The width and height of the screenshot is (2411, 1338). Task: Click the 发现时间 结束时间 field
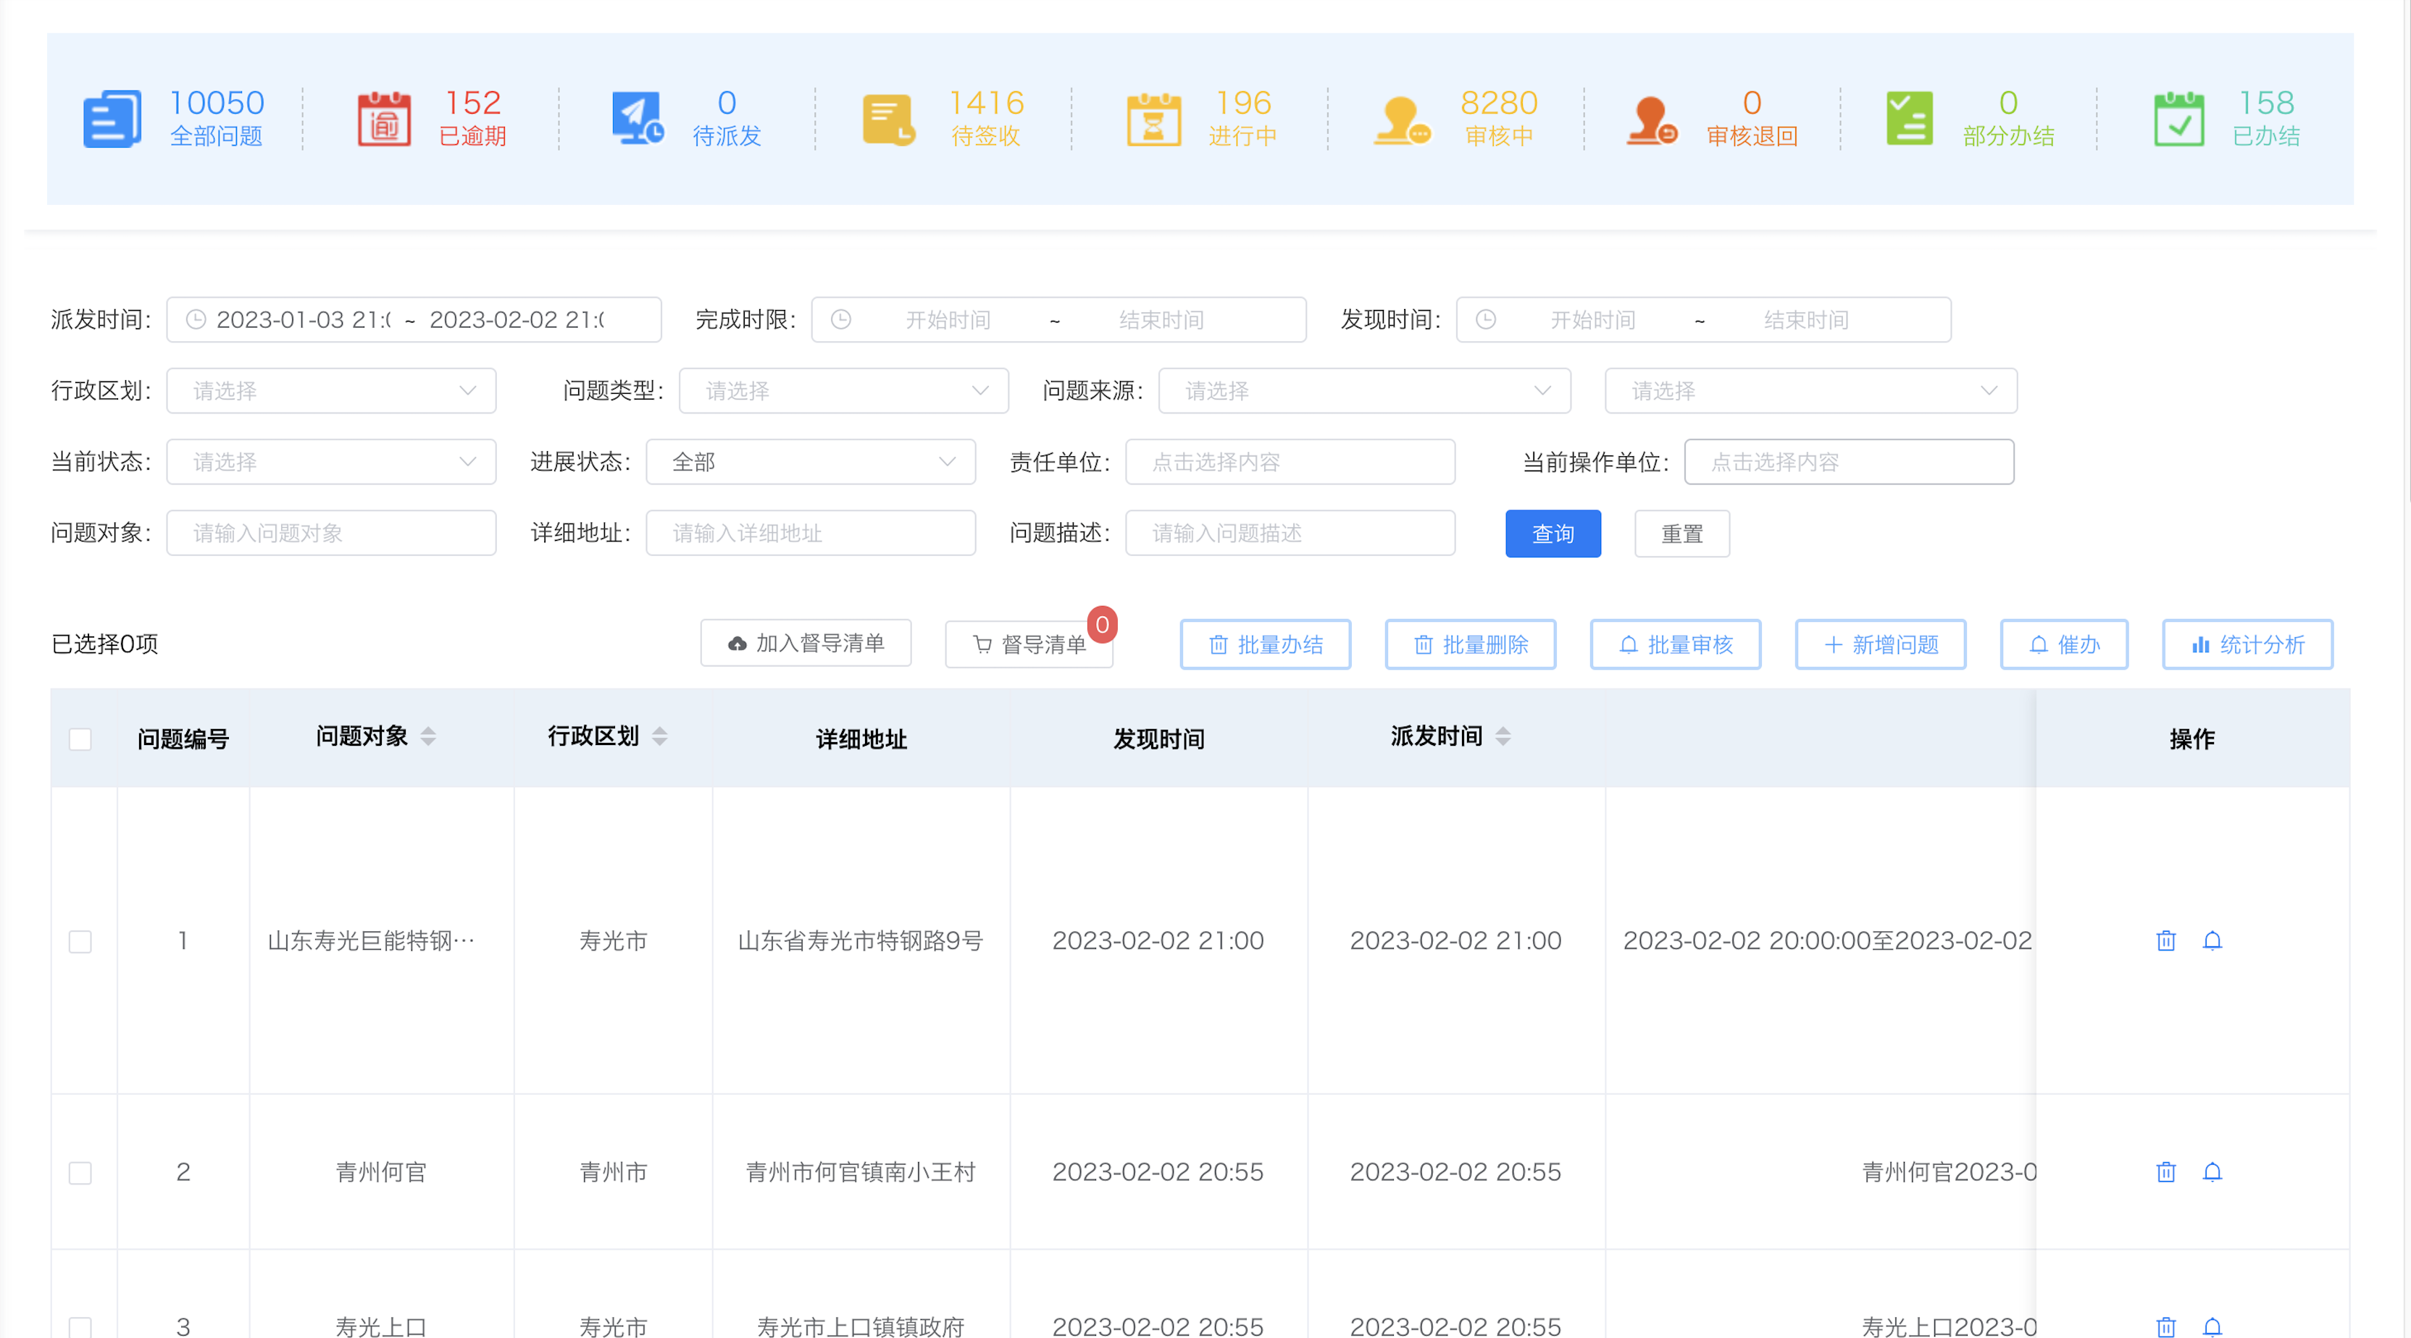pyautogui.click(x=1805, y=320)
